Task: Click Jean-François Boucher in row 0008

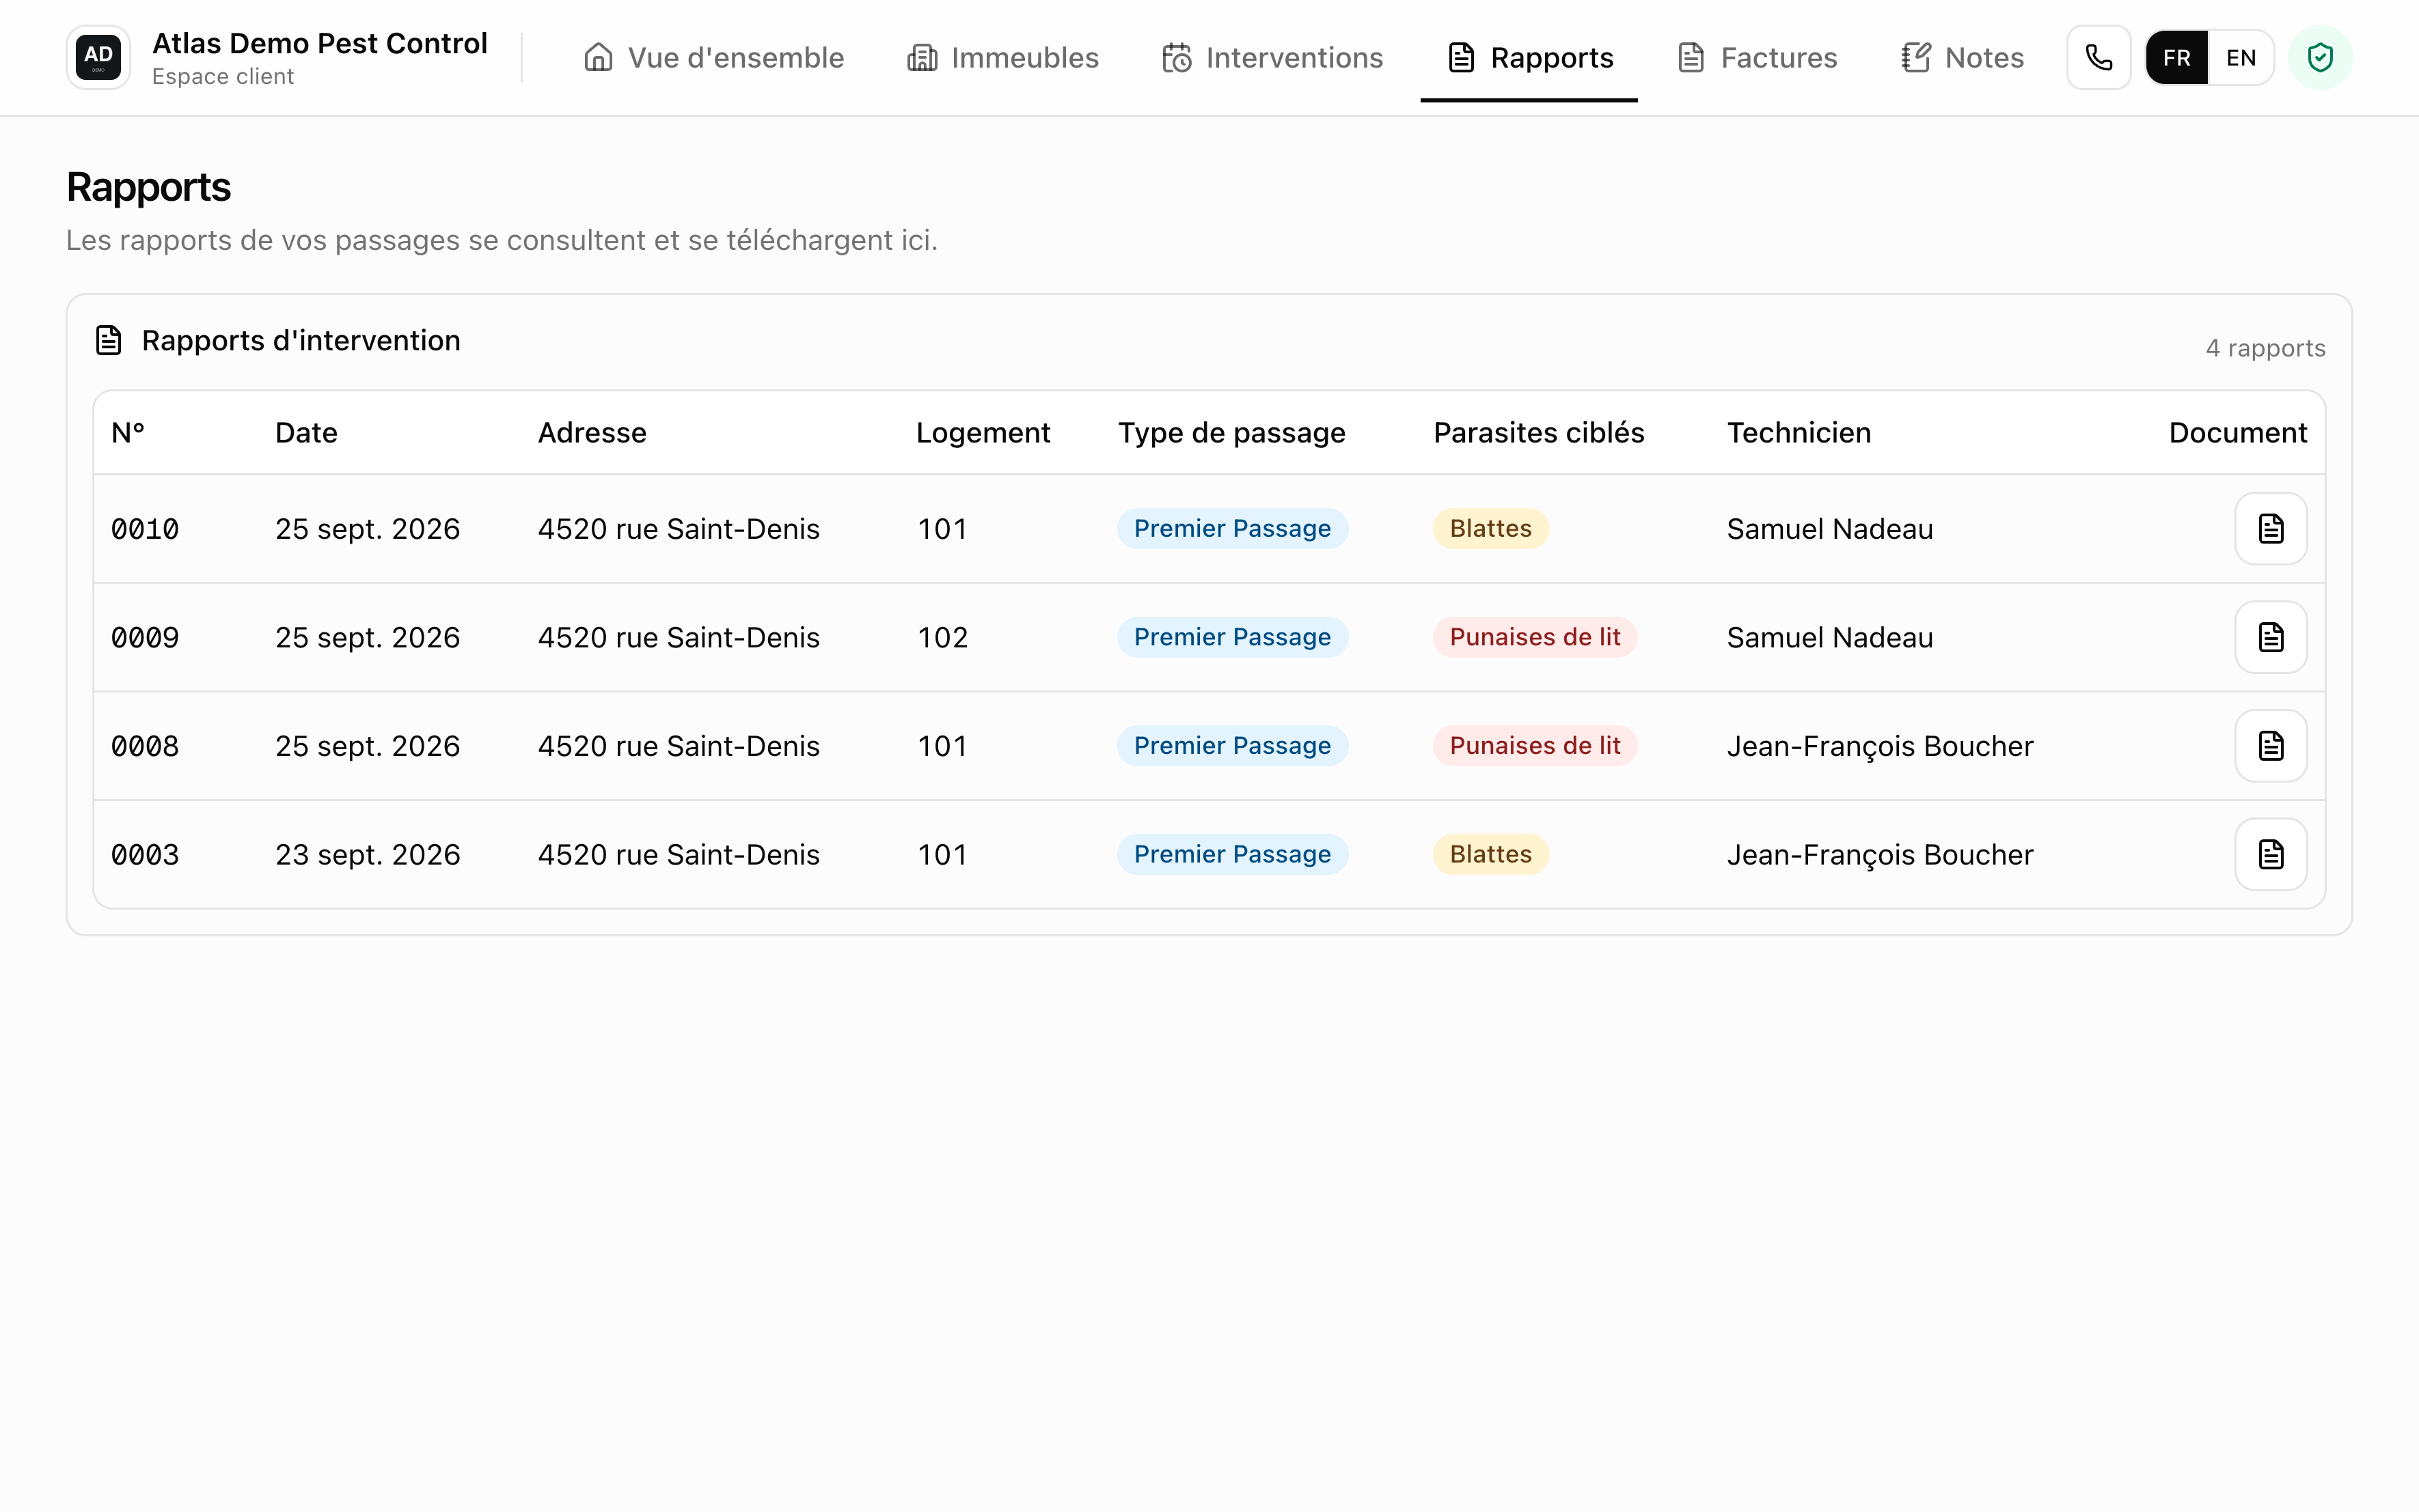Action: (1880, 746)
